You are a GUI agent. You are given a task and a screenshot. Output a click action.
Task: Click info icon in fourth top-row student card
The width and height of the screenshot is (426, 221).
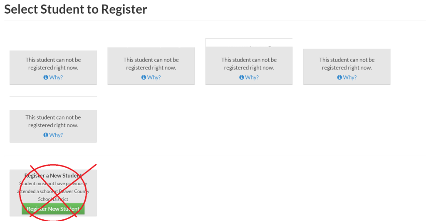point(339,77)
